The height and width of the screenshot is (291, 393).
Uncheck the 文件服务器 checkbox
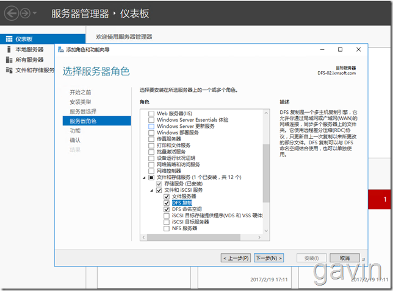coord(167,197)
